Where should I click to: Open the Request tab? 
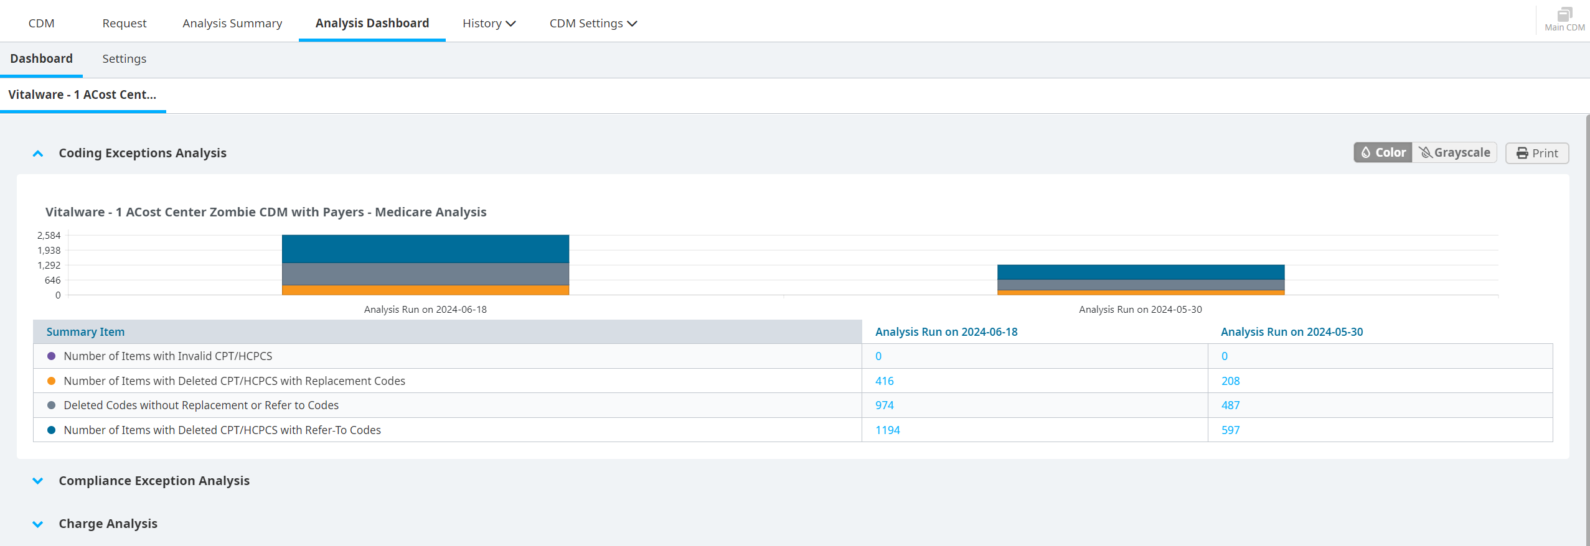click(x=125, y=23)
